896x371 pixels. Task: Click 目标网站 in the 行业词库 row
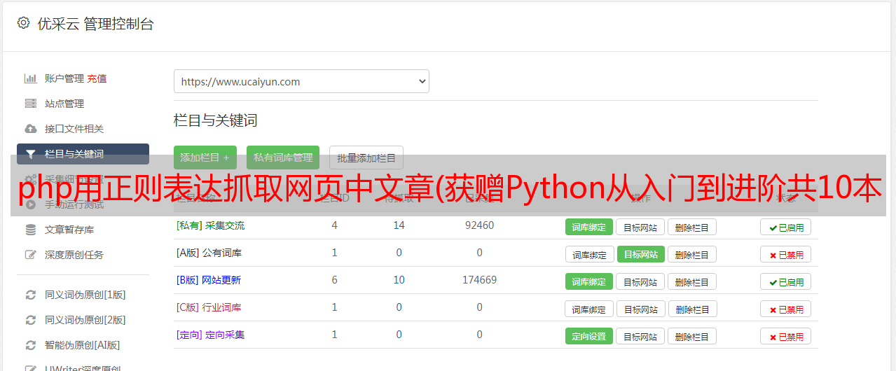(640, 309)
